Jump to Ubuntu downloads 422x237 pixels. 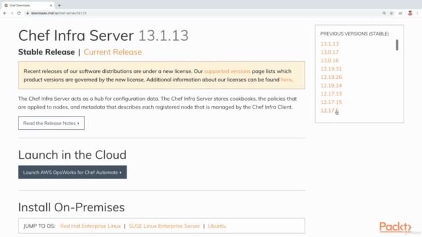217,226
